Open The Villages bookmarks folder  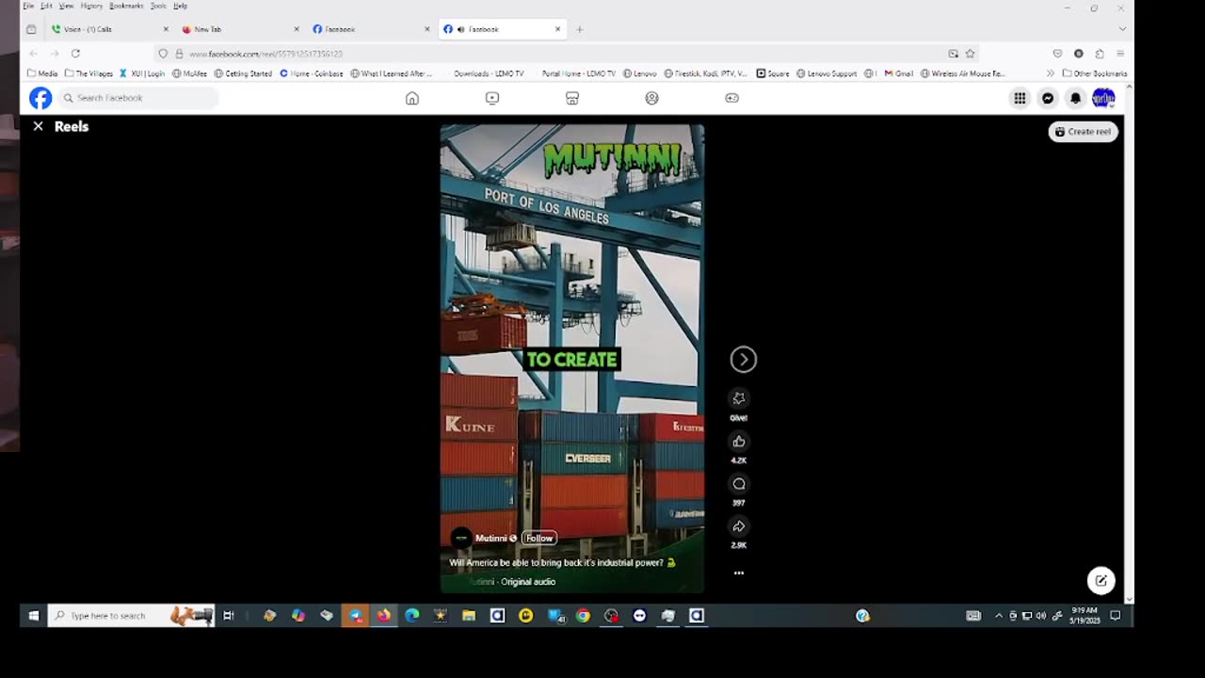pyautogui.click(x=88, y=73)
